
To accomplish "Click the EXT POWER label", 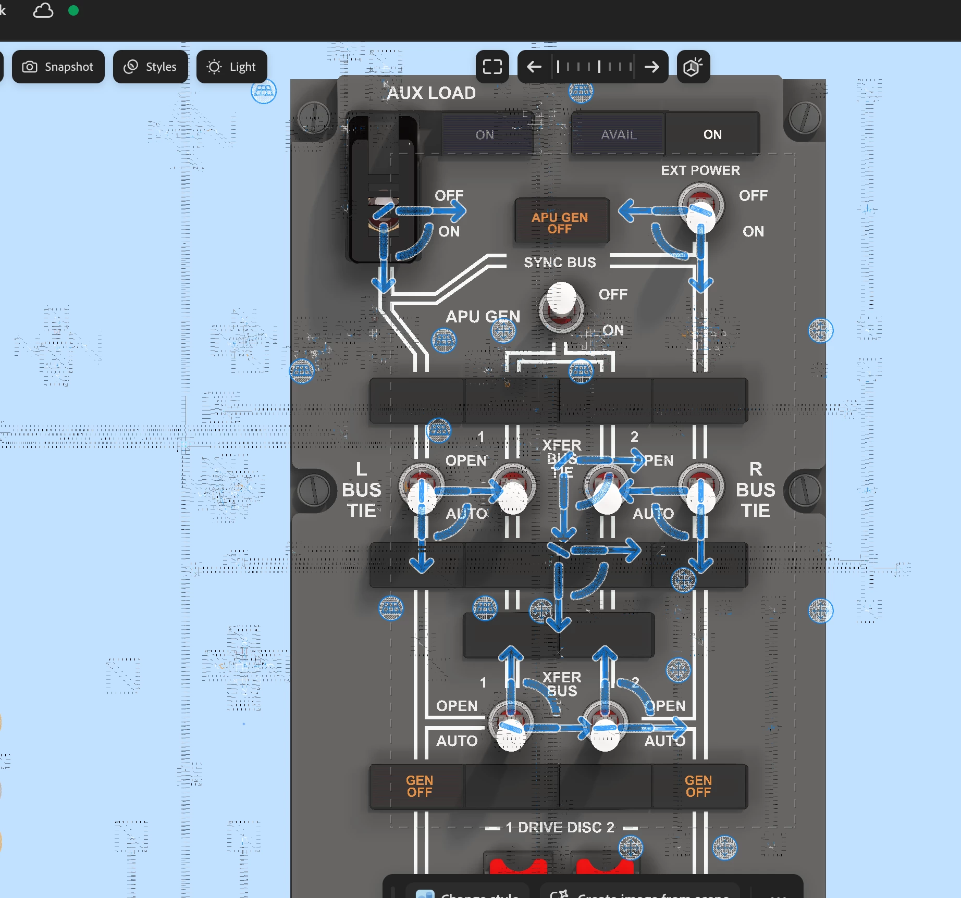I will [700, 170].
